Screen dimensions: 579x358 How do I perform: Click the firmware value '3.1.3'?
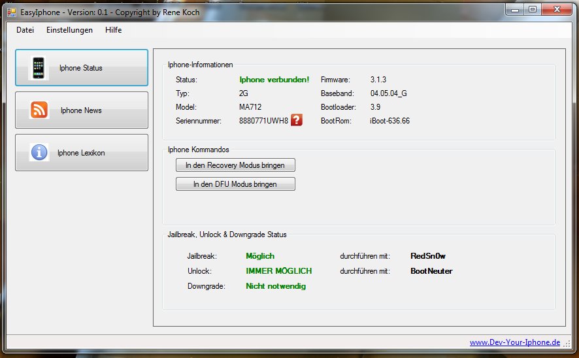tap(378, 80)
